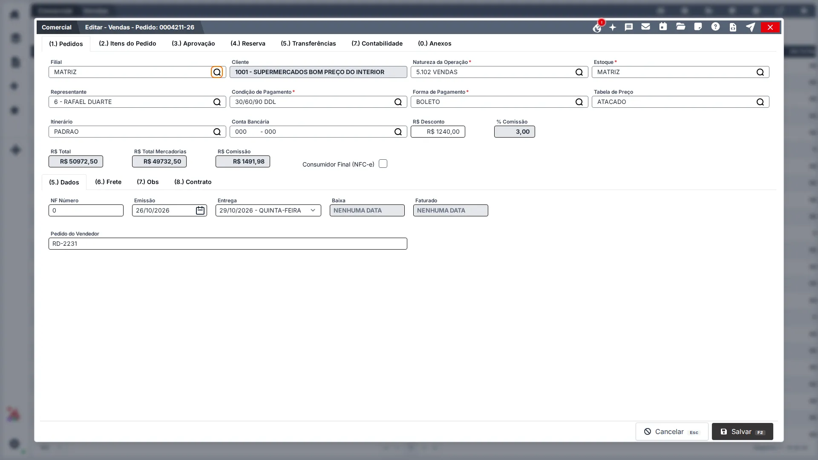Close the Editar Vendas dialog
The height and width of the screenshot is (460, 818).
(x=770, y=27)
